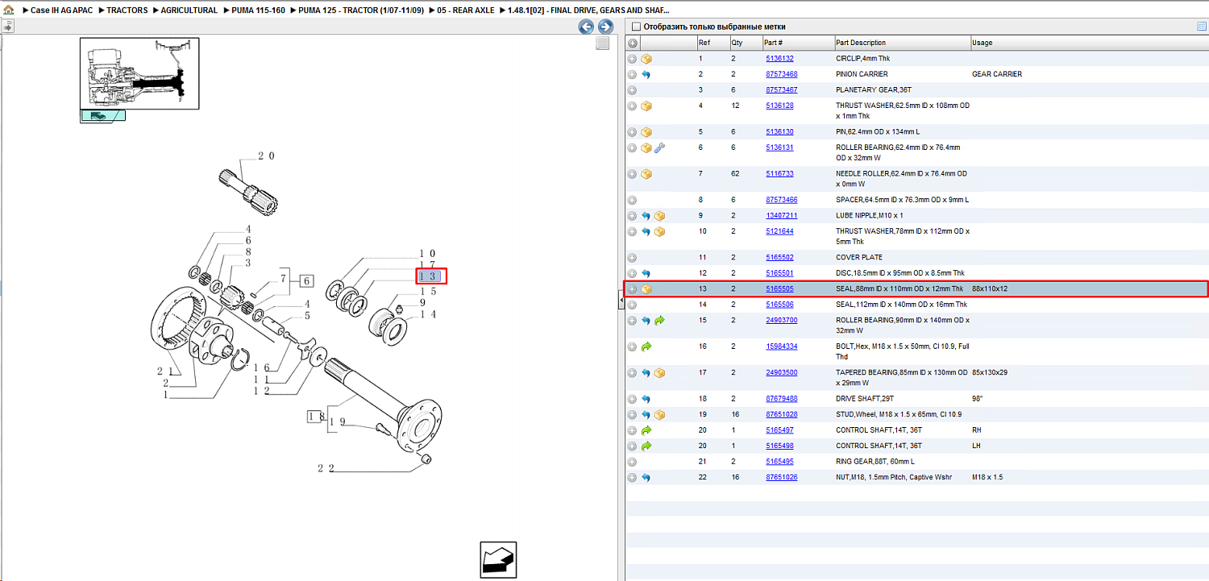Open part number 87651026 link
The height and width of the screenshot is (581, 1209).
[782, 478]
